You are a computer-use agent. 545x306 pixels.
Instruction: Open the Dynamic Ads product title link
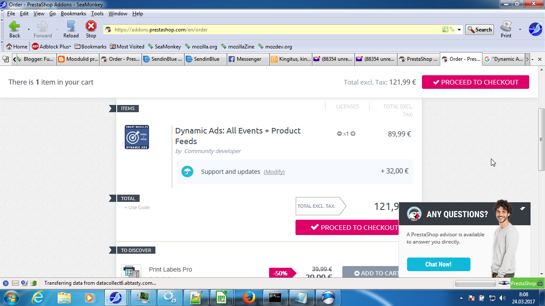238,136
